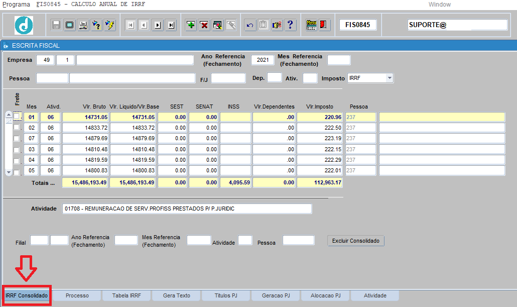The height and width of the screenshot is (307, 517).
Task: Click total Vlr.Imposto 112,963.17
Action: tap(320, 182)
